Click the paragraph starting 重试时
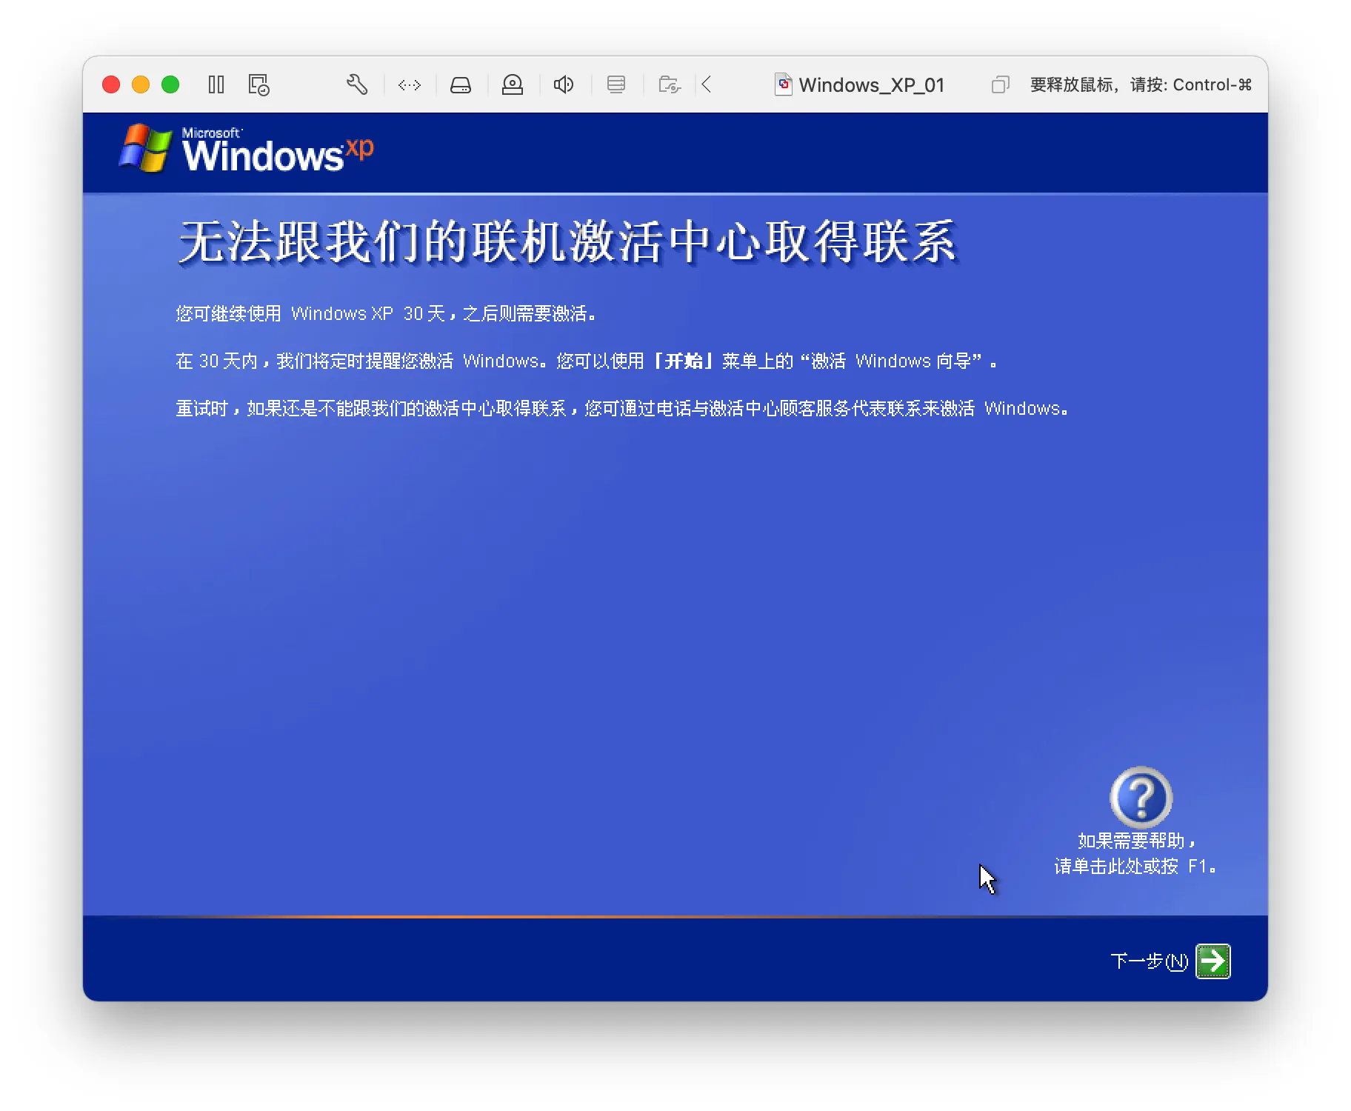This screenshot has height=1111, width=1351. pos(621,409)
